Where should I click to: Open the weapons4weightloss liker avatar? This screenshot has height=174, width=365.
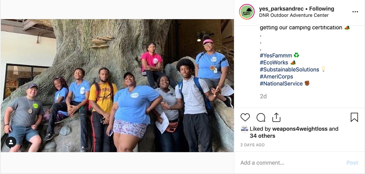244,129
